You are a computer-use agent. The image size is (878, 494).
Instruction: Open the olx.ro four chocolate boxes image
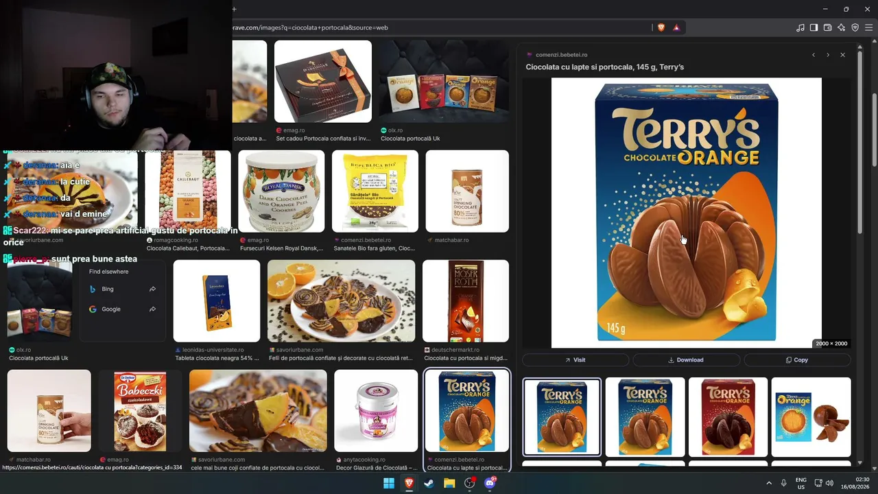444,81
